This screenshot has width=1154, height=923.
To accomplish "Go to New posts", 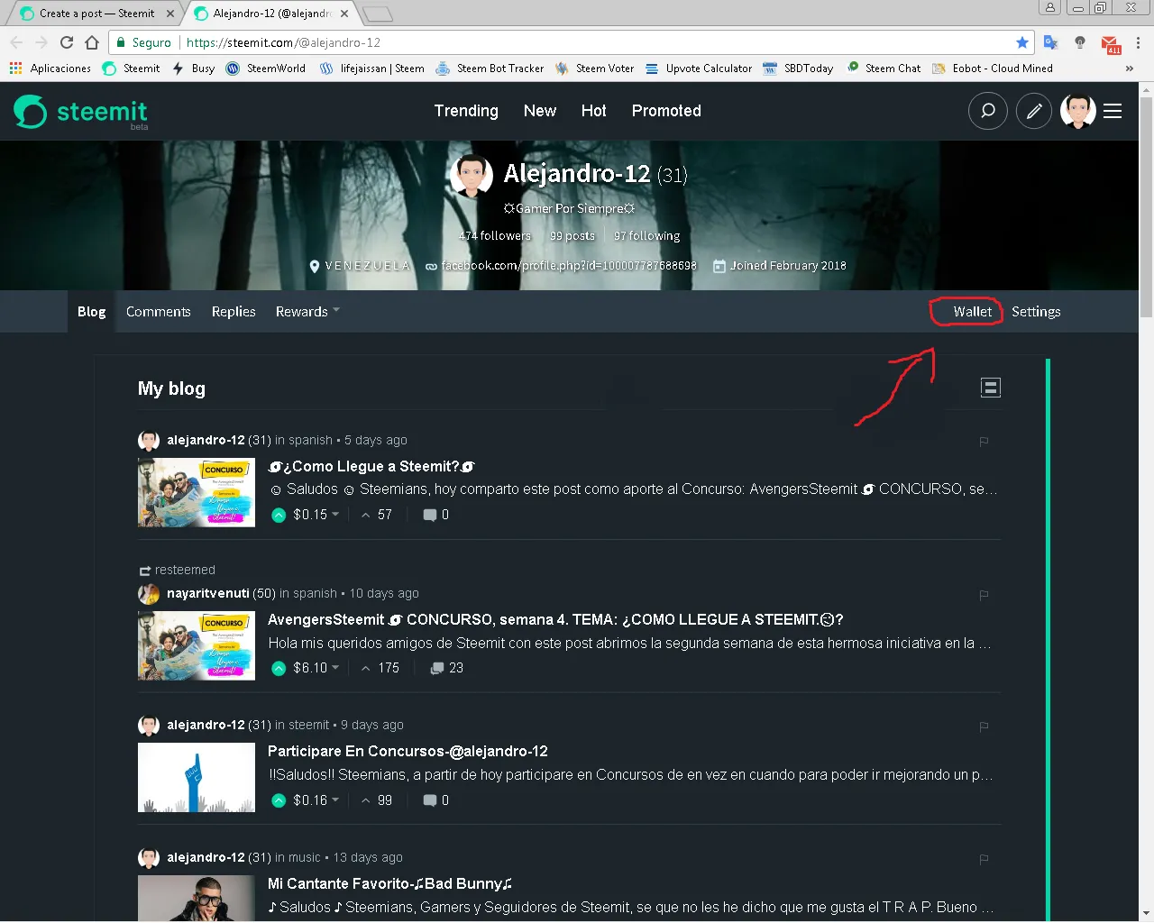I will (540, 111).
